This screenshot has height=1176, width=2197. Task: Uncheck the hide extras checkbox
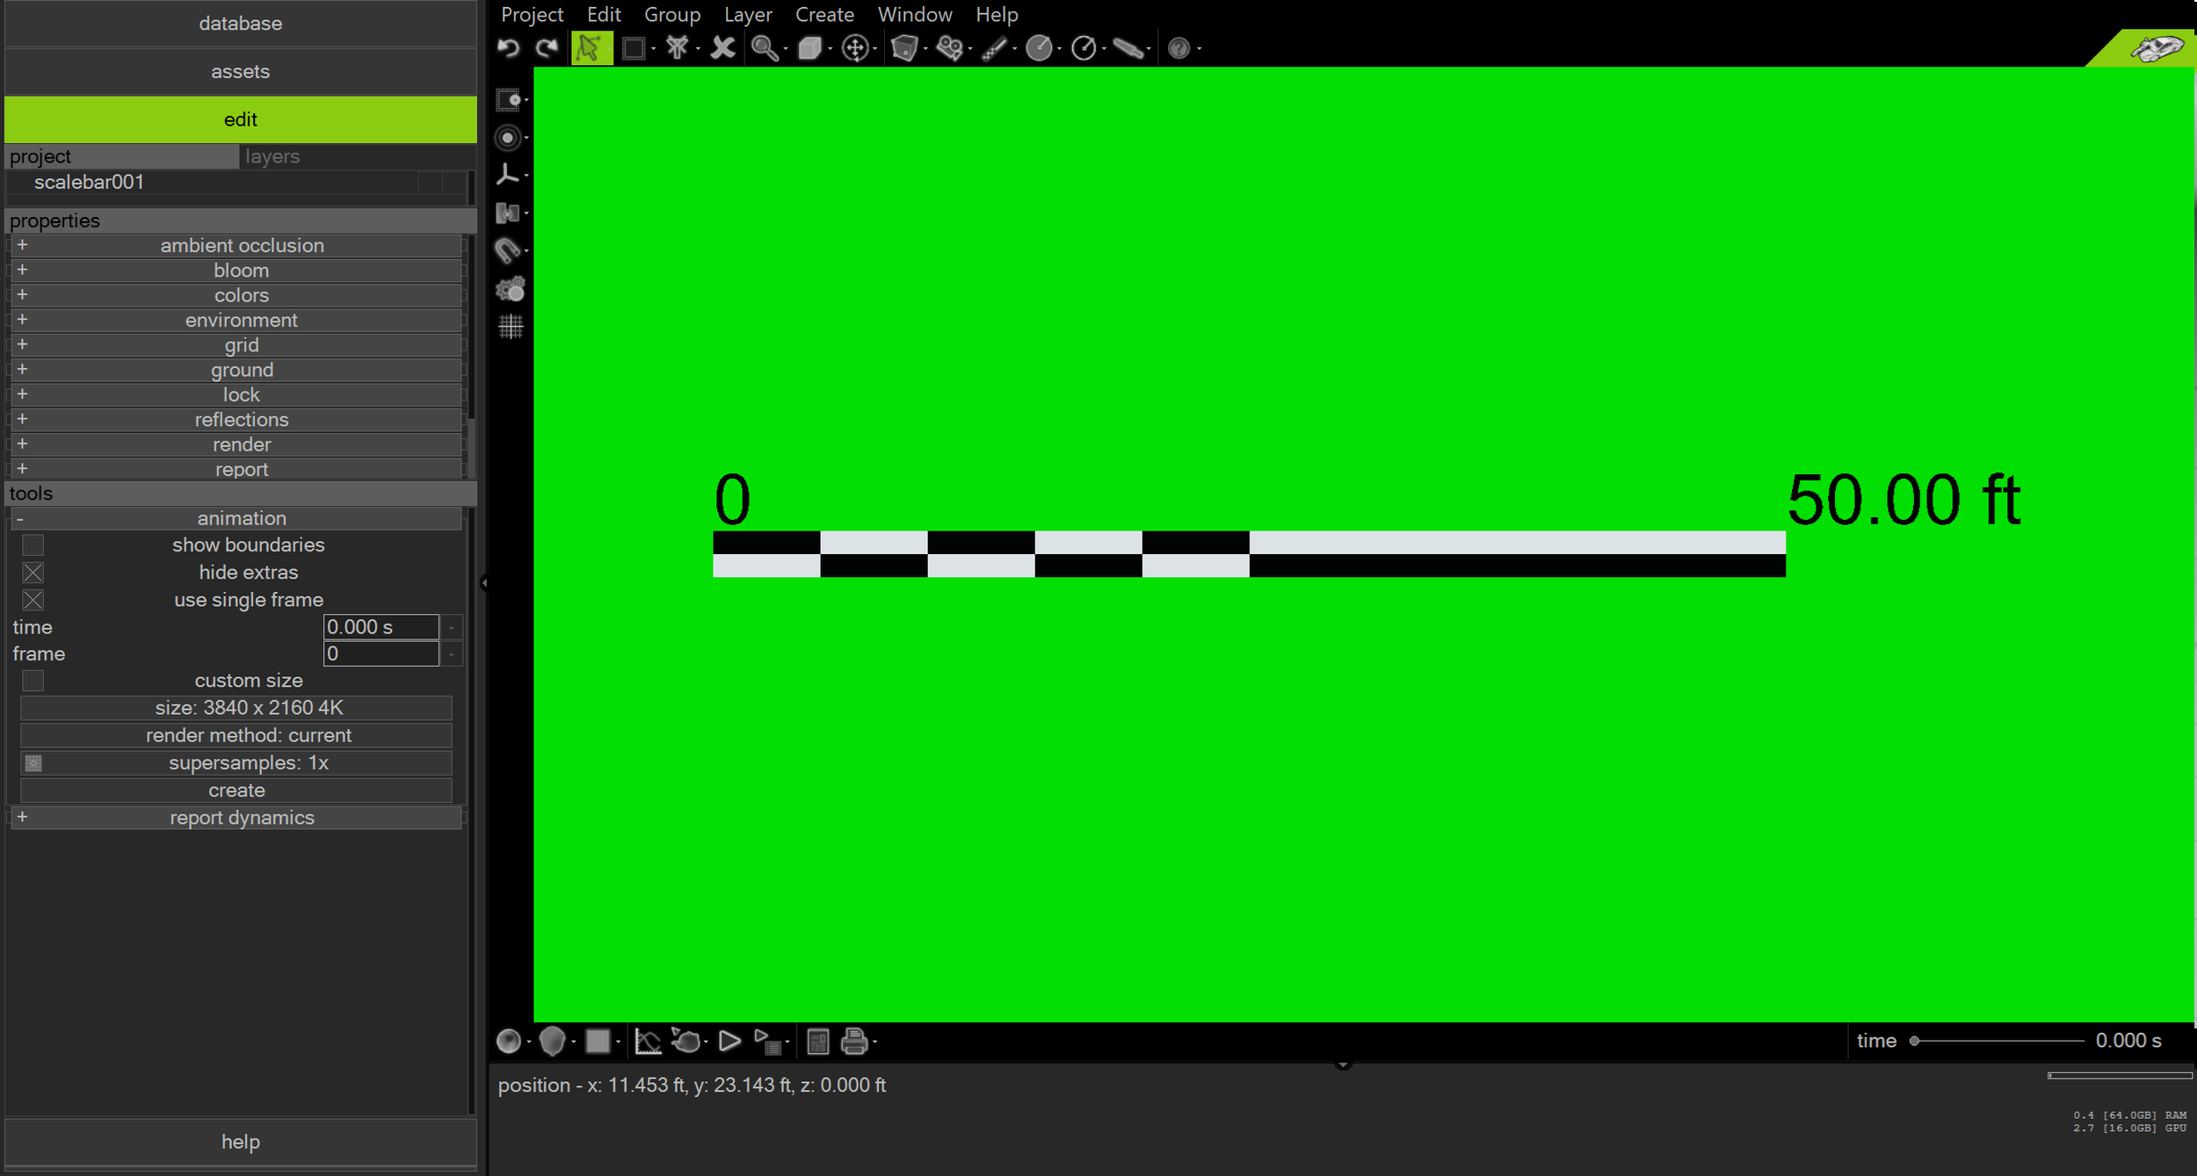click(33, 573)
